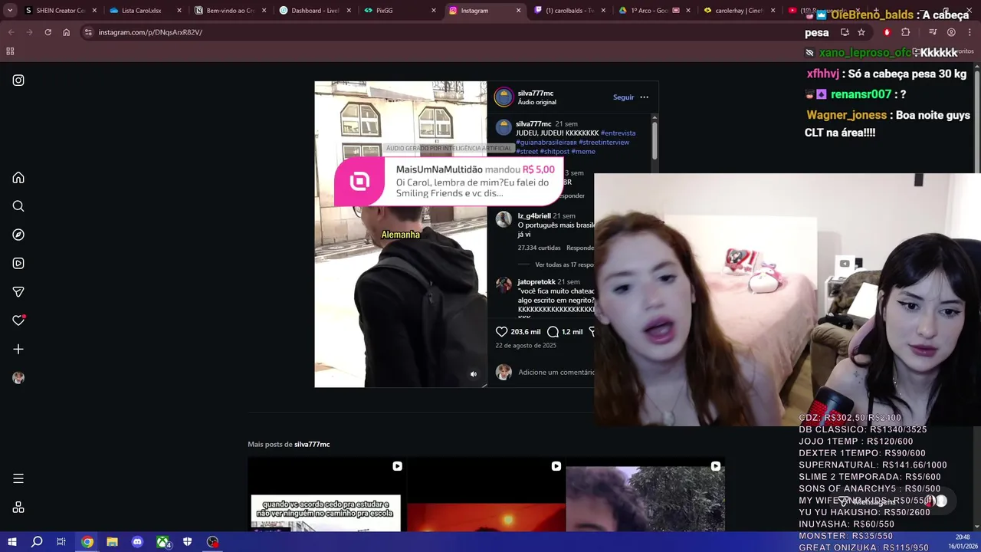Open commenter lz_g4briell profile
This screenshot has height=552, width=981.
(x=534, y=215)
